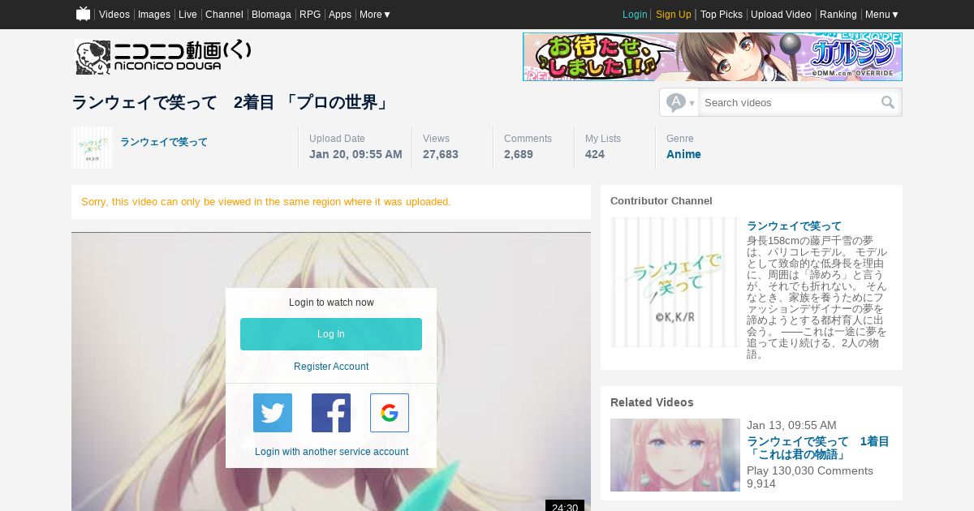Click the Twitter login icon
The image size is (974, 511).
273,413
